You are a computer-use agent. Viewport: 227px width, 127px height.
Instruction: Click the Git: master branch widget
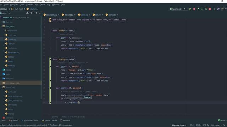[x=216, y=125]
